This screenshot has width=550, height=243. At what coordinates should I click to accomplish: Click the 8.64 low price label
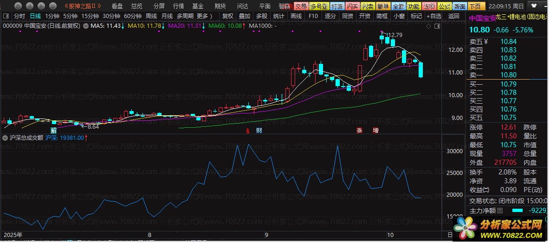(93, 126)
